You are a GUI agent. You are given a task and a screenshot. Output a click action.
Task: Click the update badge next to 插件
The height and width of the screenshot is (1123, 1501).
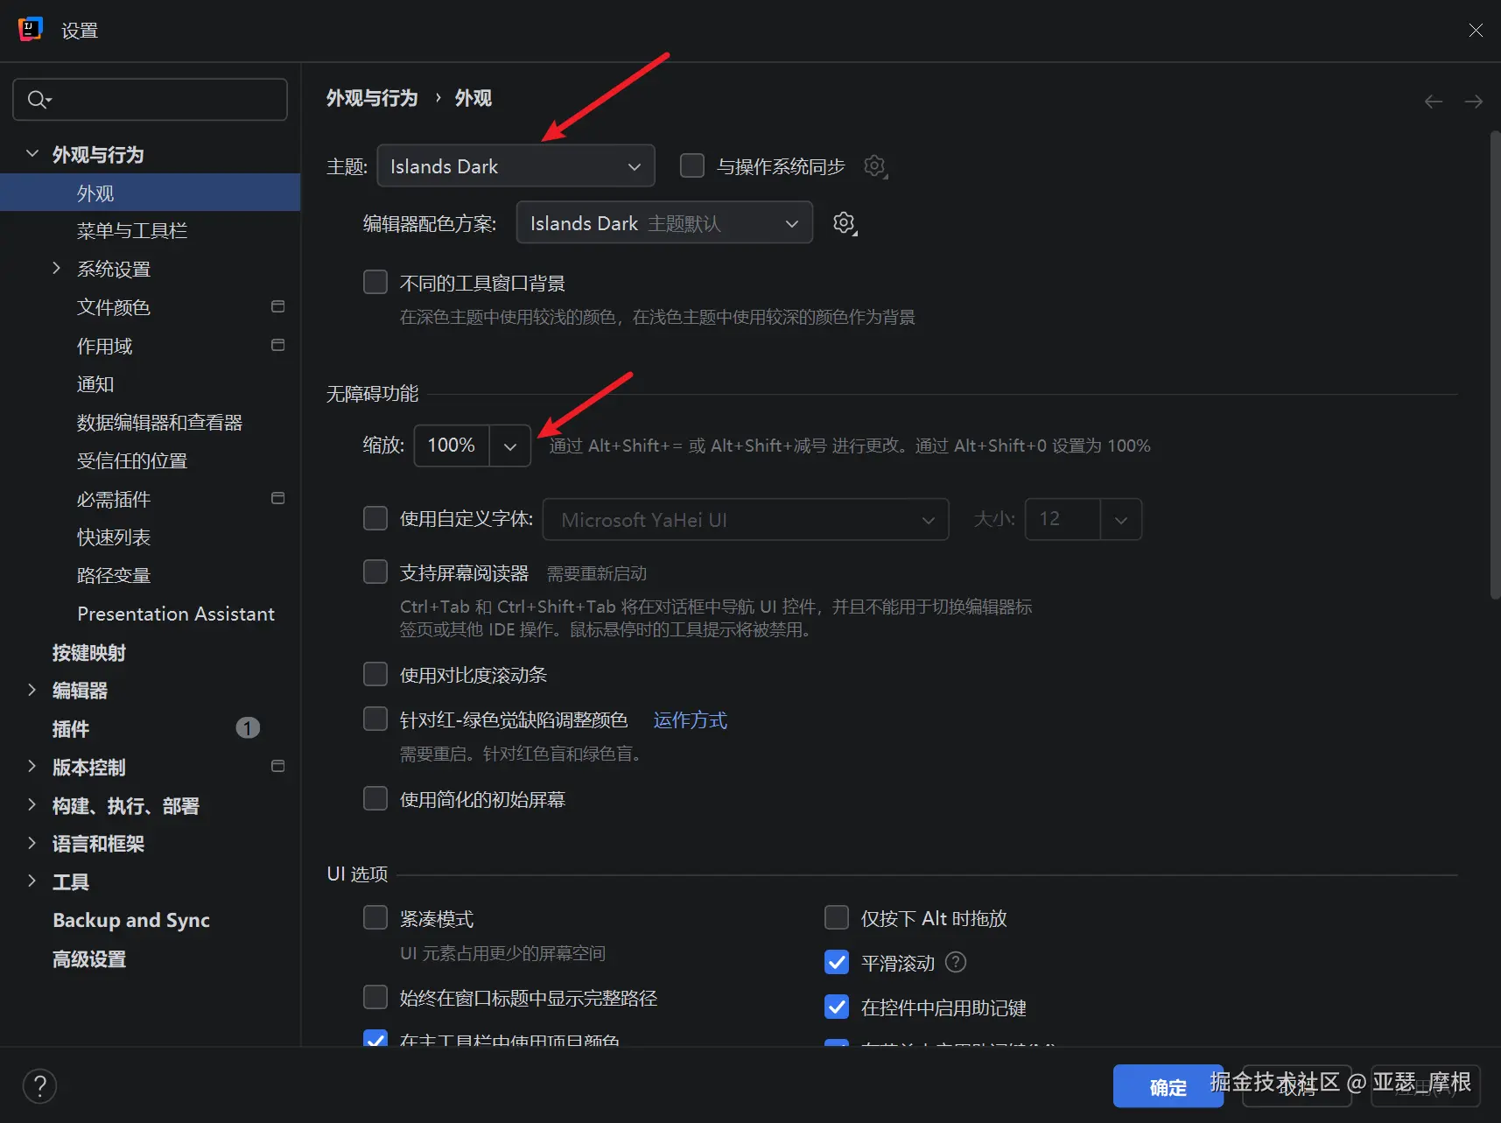click(248, 727)
